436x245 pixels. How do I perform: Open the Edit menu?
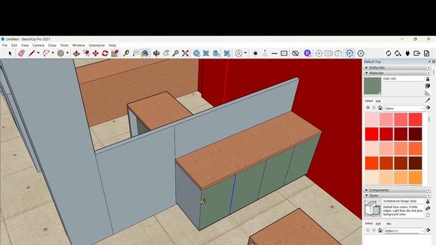(14, 46)
